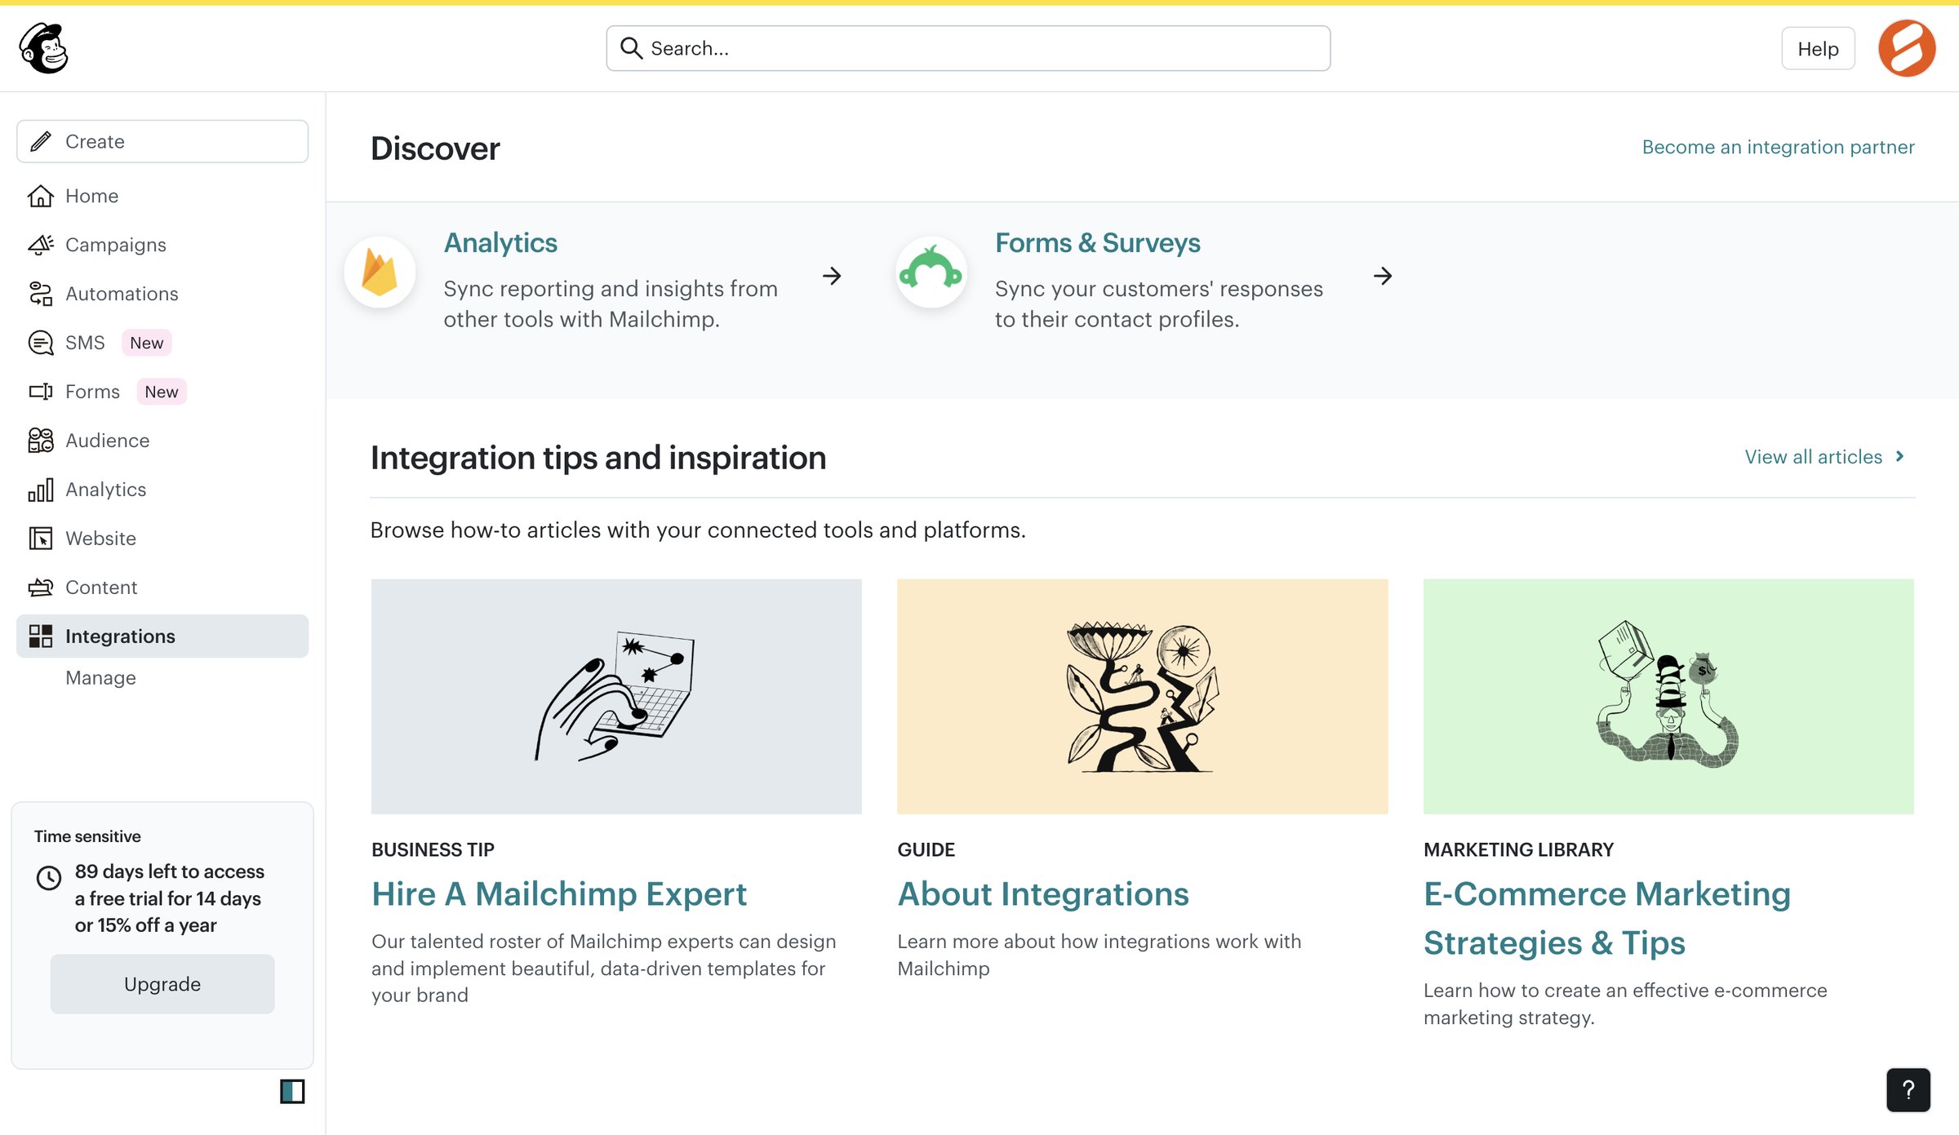Click the Forms sidebar icon
Image resolution: width=1959 pixels, height=1135 pixels.
pyautogui.click(x=41, y=392)
